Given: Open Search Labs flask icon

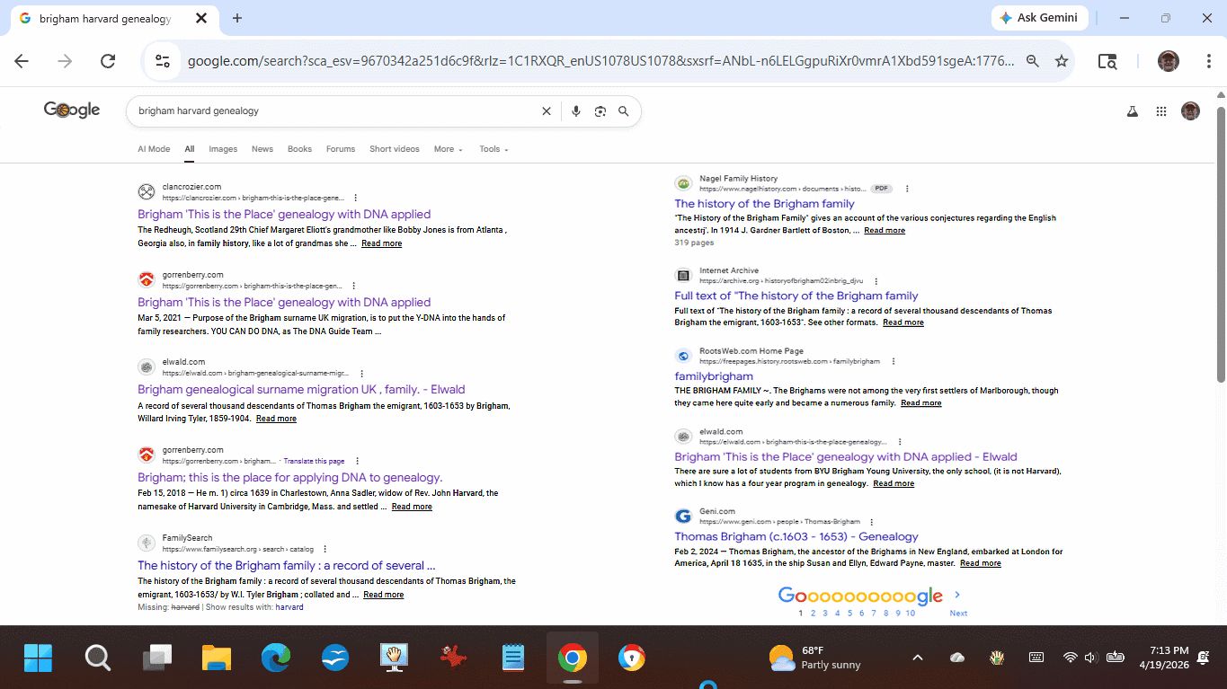Looking at the screenshot, I should (1133, 111).
